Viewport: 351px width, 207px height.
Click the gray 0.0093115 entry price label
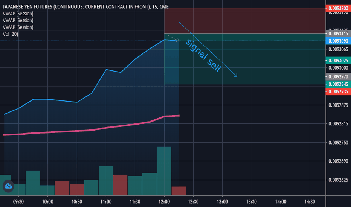(x=338, y=33)
